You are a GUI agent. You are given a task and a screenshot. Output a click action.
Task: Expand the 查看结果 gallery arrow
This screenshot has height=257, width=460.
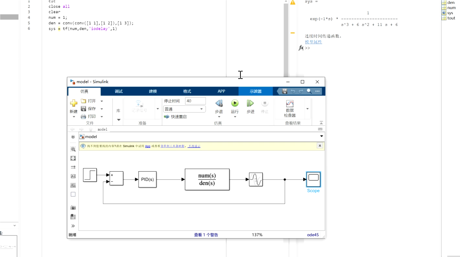307,109
